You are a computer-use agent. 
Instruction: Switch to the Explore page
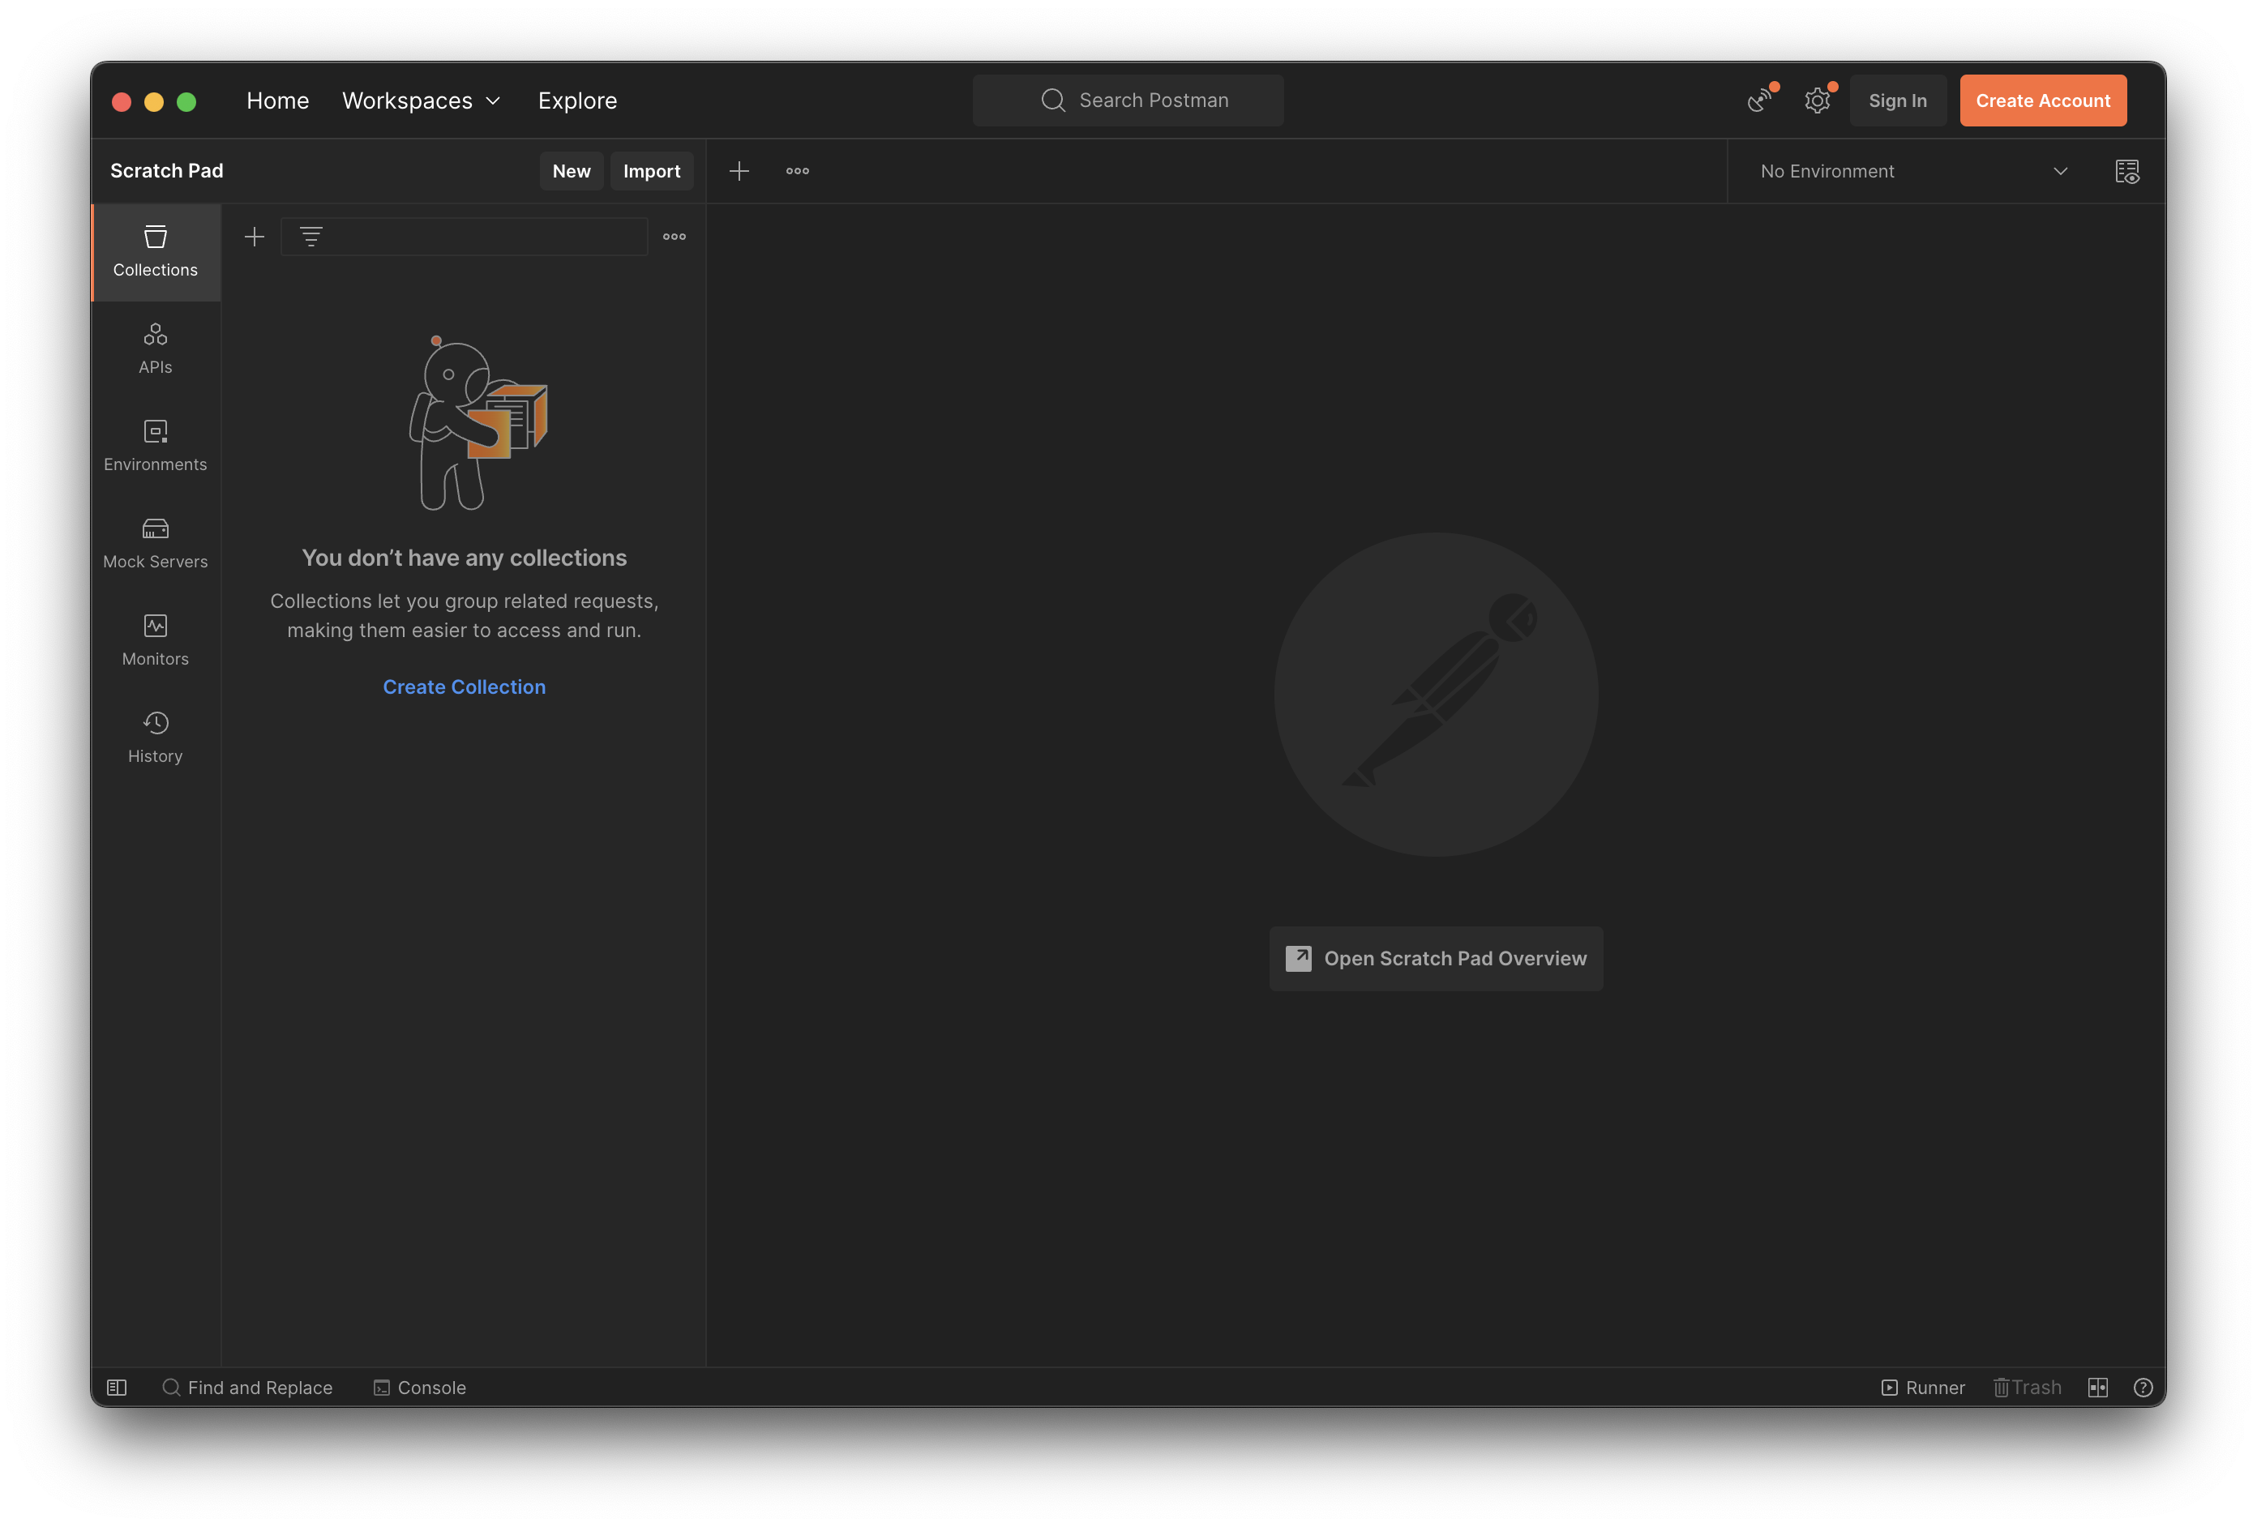[577, 100]
